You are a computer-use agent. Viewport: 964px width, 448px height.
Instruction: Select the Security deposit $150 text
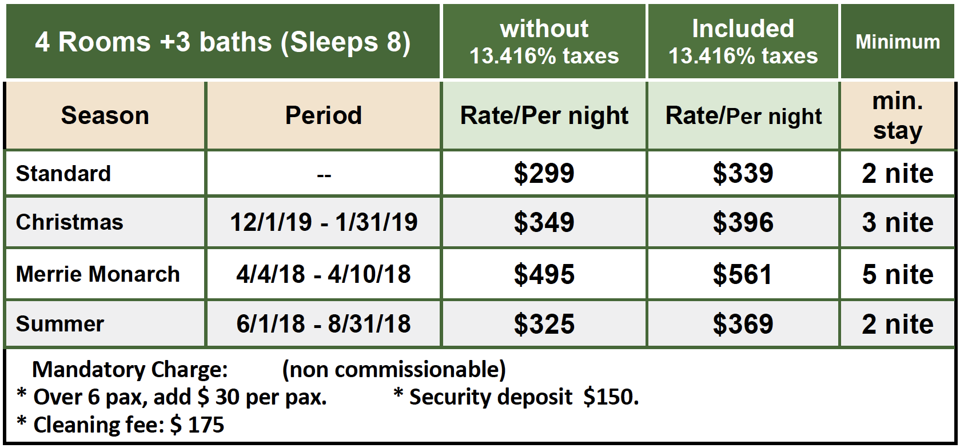(516, 397)
